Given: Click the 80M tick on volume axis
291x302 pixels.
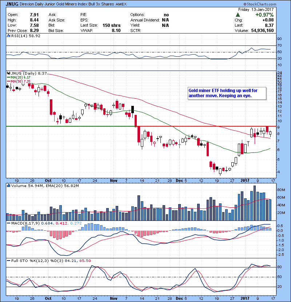Looking at the screenshot, I should pyautogui.click(x=281, y=190).
